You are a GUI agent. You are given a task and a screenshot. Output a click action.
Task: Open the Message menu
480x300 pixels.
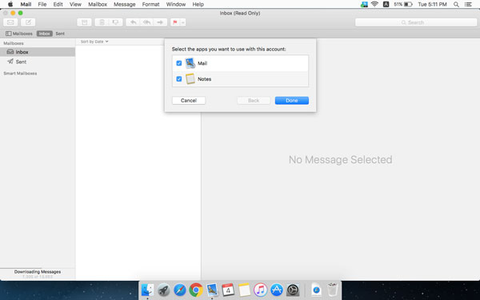(125, 4)
